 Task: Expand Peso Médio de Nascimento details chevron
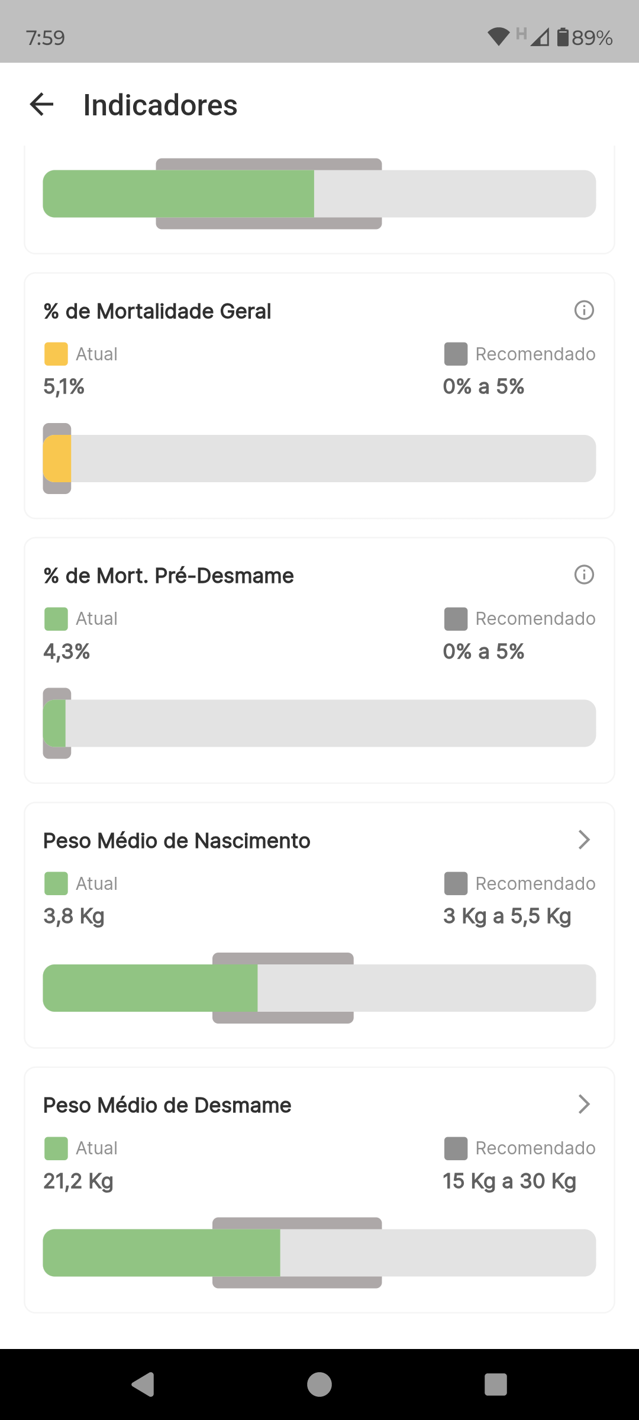click(x=584, y=840)
